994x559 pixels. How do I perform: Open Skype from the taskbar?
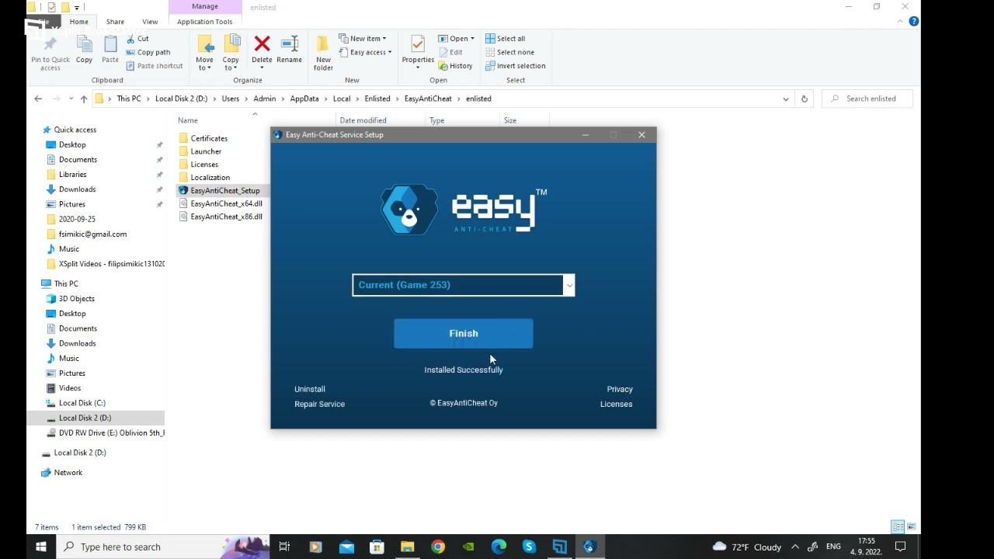point(529,547)
